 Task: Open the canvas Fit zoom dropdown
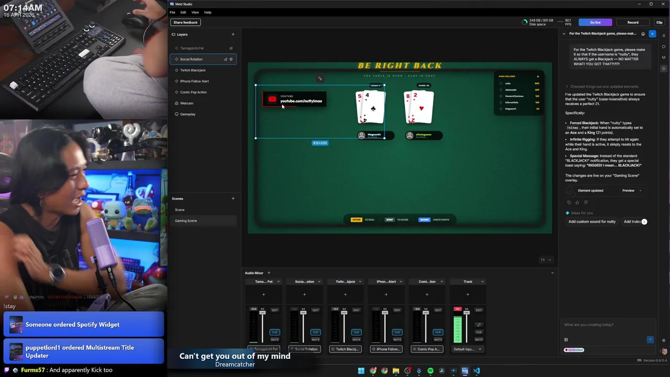click(545, 260)
